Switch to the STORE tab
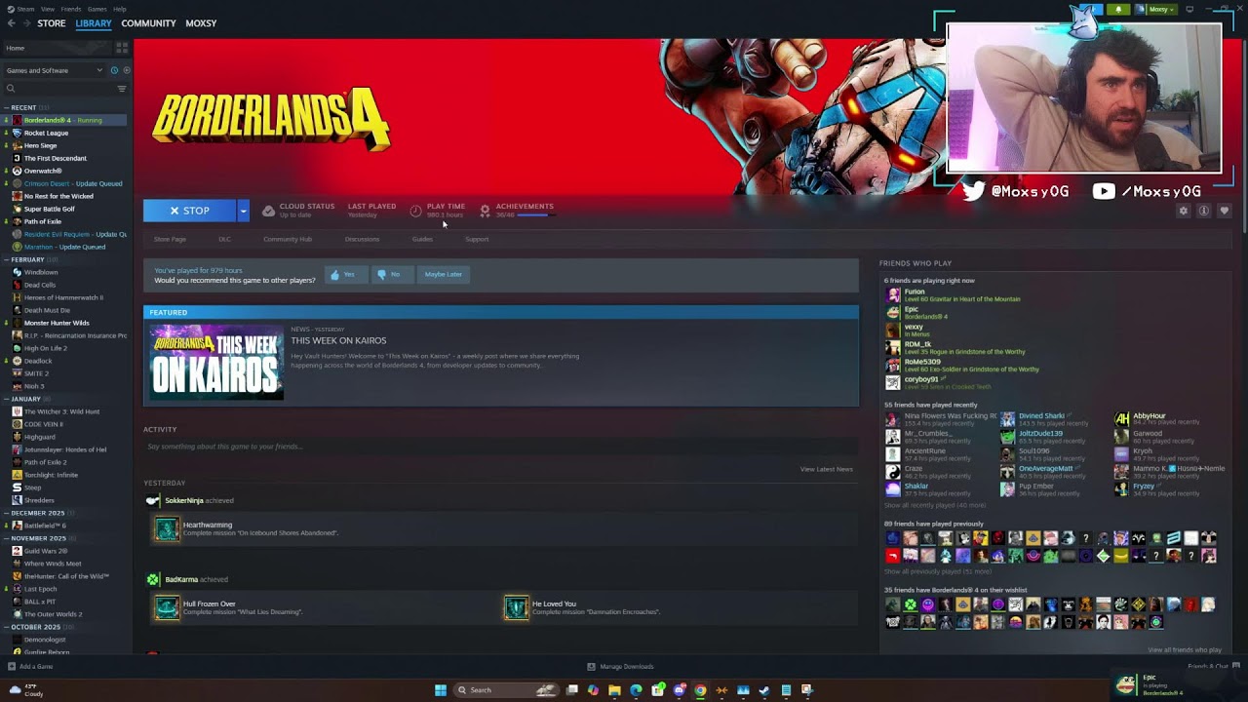The height and width of the screenshot is (702, 1248). [52, 23]
